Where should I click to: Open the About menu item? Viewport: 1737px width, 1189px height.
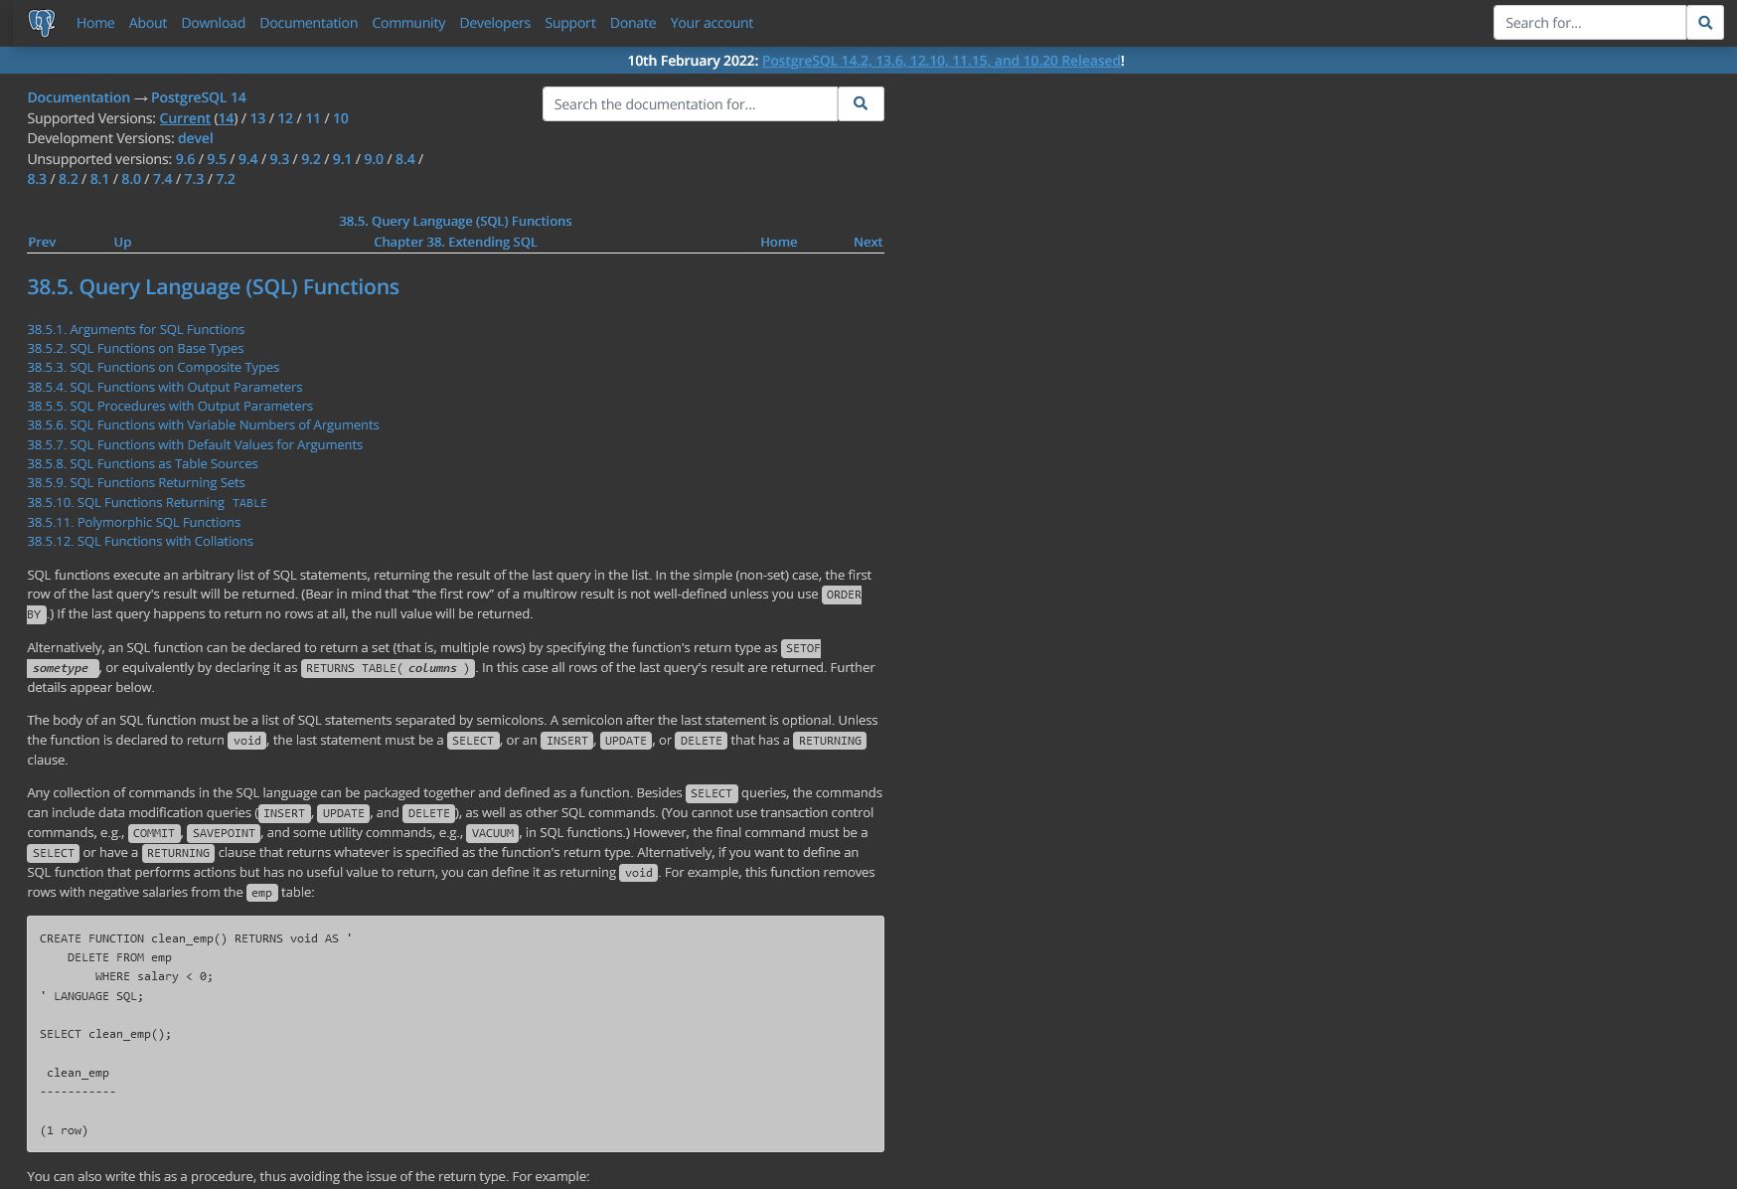pos(148,23)
